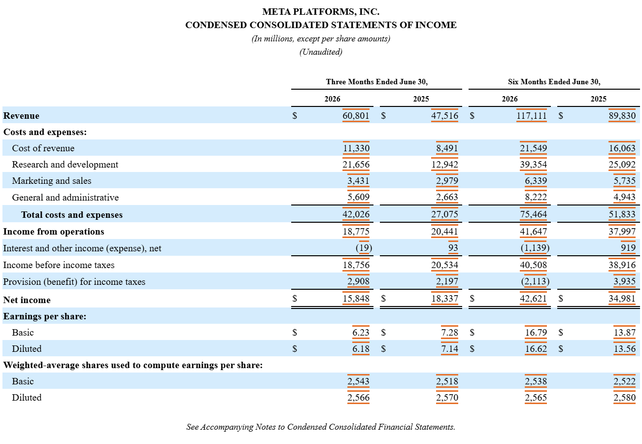The width and height of the screenshot is (642, 444).
Task: Click the general and administrative value 5,609
Action: pyautogui.click(x=358, y=198)
